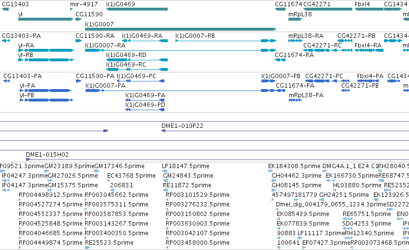Screen dimensions: 409x250
Task: Click the yl-PA protein label
Action: click(27, 86)
